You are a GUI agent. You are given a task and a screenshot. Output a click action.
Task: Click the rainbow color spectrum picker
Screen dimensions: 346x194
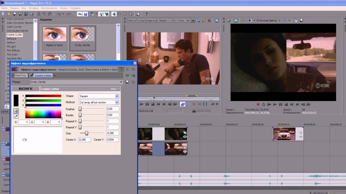pos(43,114)
